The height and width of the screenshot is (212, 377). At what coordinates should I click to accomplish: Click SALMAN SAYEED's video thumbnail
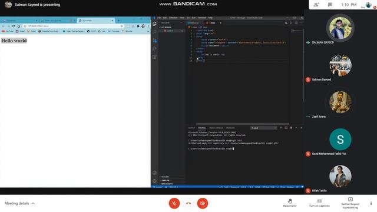[340, 28]
